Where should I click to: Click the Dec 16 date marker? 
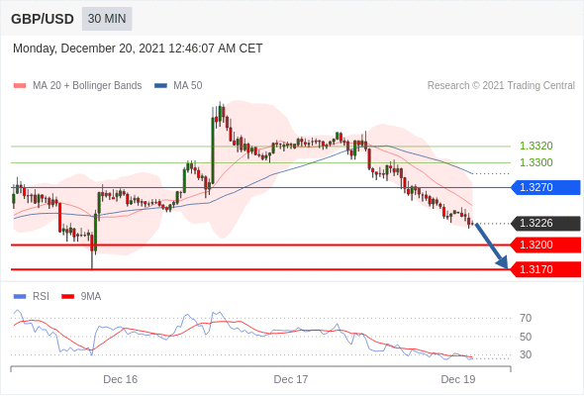click(x=121, y=379)
